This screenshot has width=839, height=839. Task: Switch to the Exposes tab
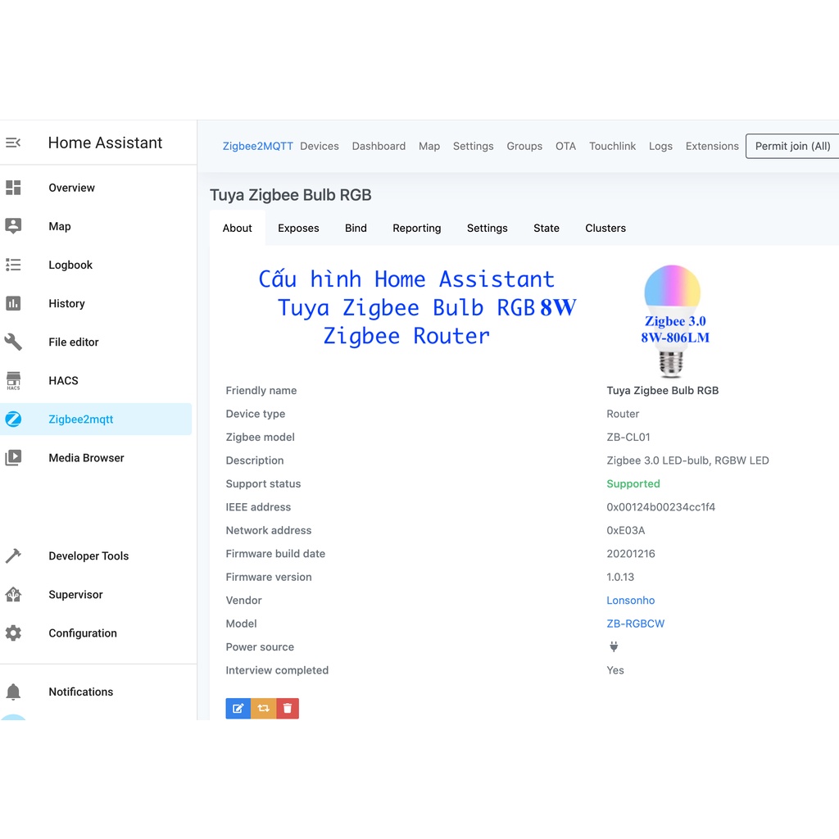298,228
